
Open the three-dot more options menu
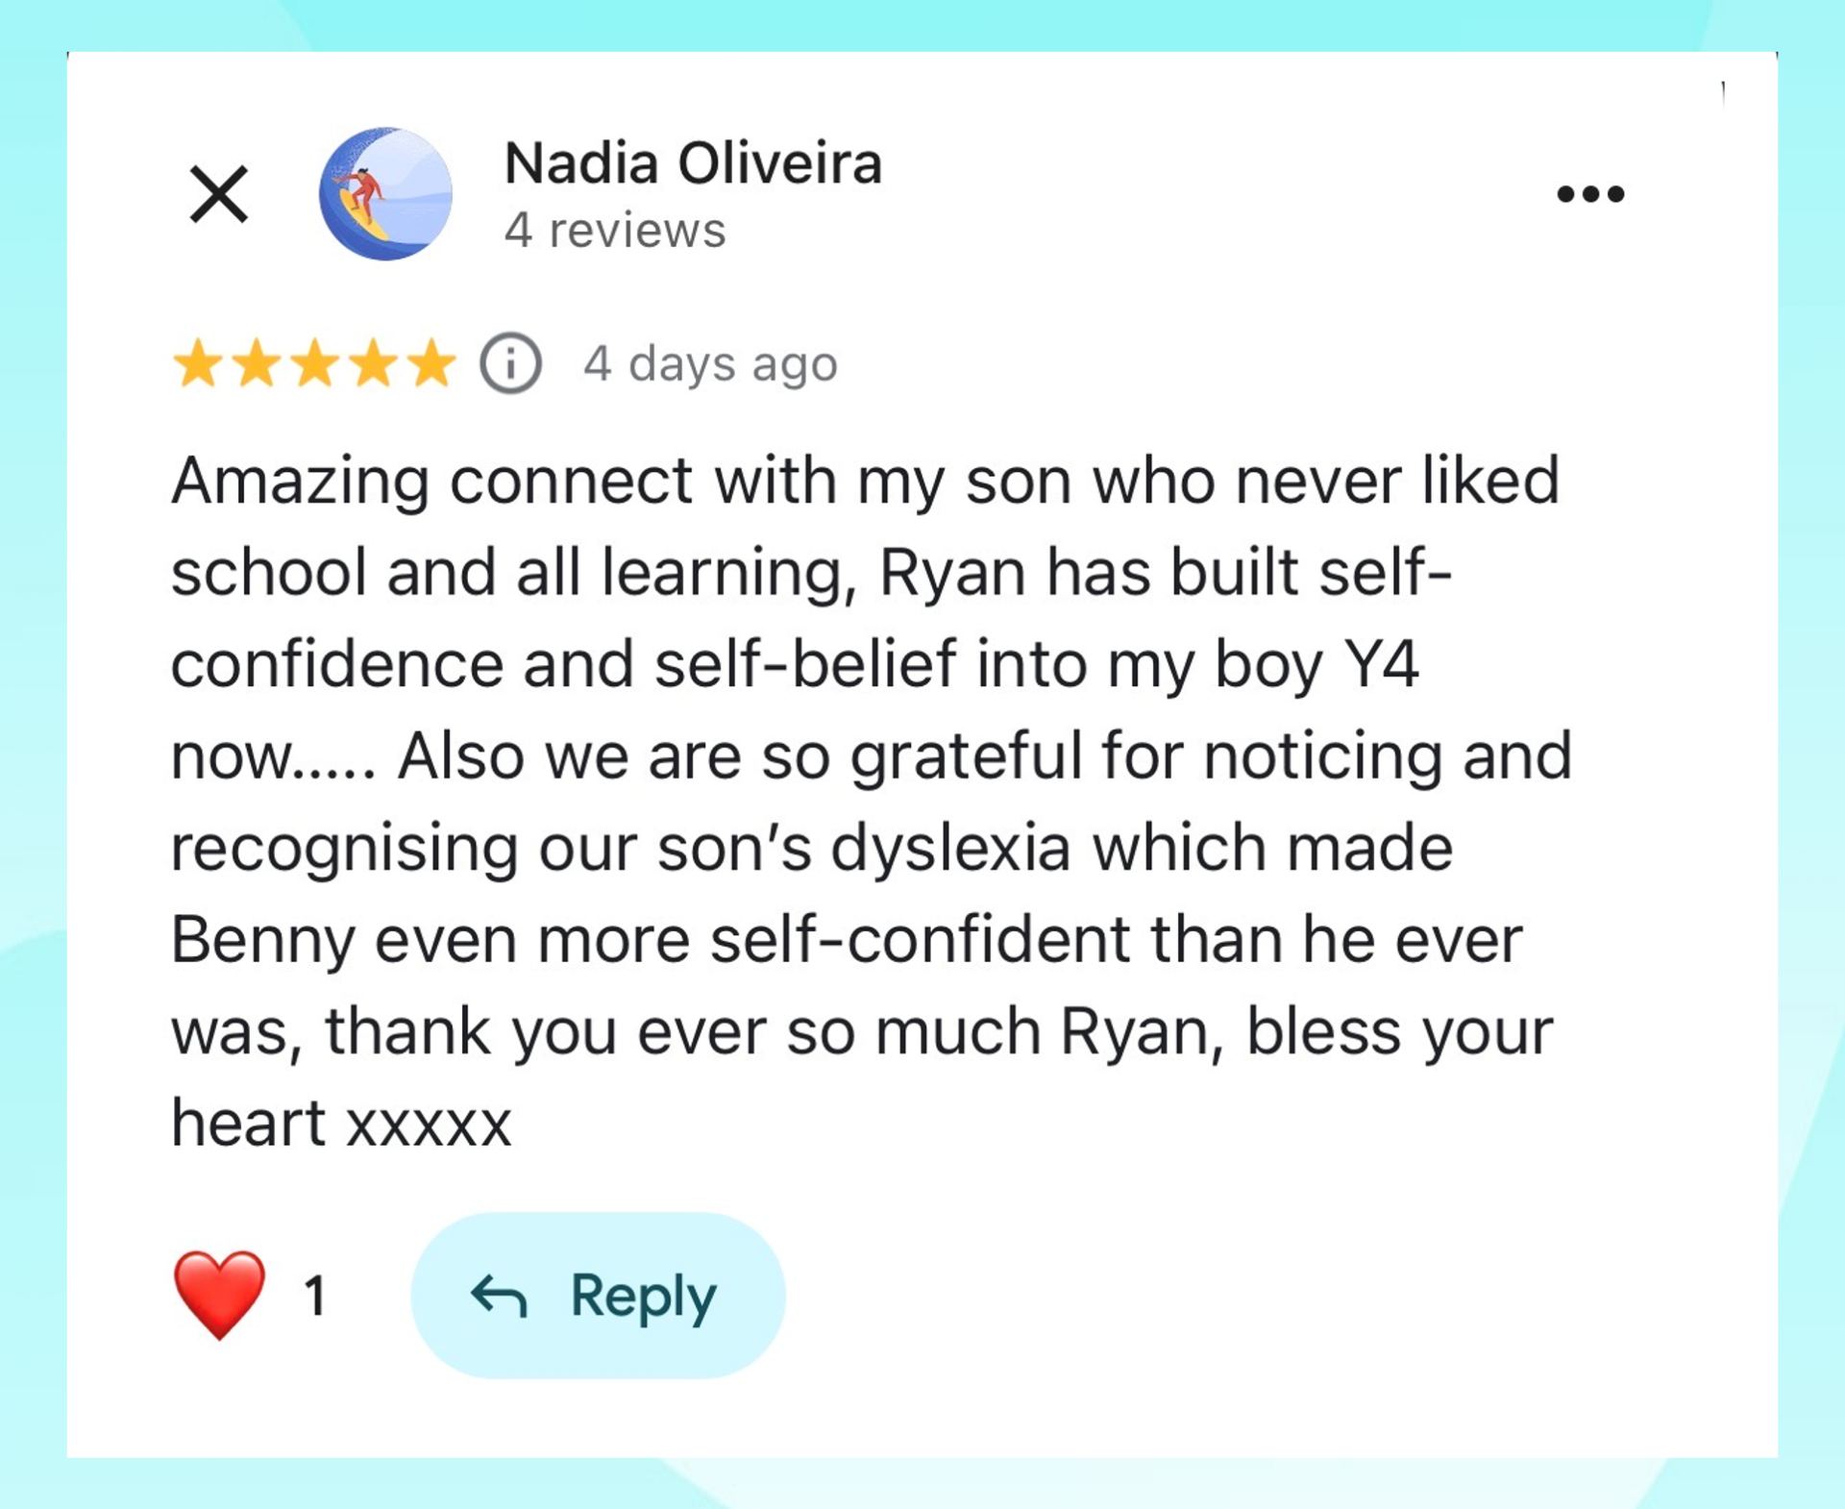[1590, 194]
